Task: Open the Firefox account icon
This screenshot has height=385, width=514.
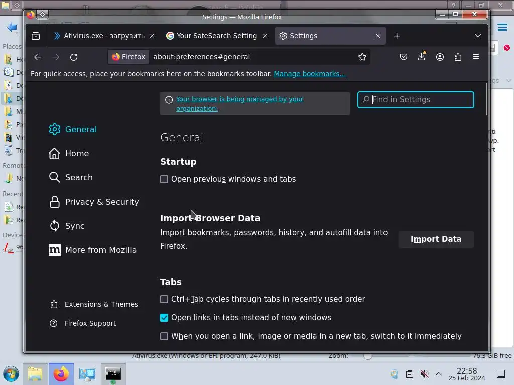Action: pyautogui.click(x=440, y=57)
